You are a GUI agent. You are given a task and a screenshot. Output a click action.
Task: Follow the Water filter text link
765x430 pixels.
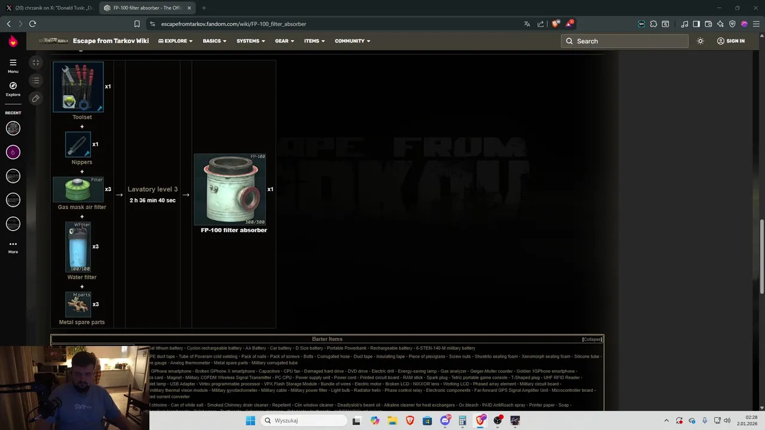tap(82, 277)
